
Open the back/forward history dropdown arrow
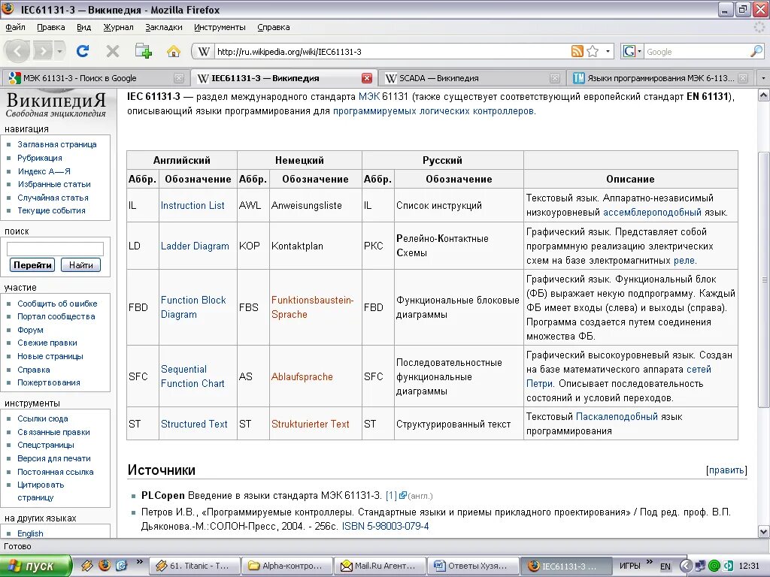tap(59, 51)
